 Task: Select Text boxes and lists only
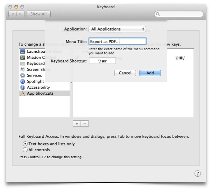pos(25,144)
